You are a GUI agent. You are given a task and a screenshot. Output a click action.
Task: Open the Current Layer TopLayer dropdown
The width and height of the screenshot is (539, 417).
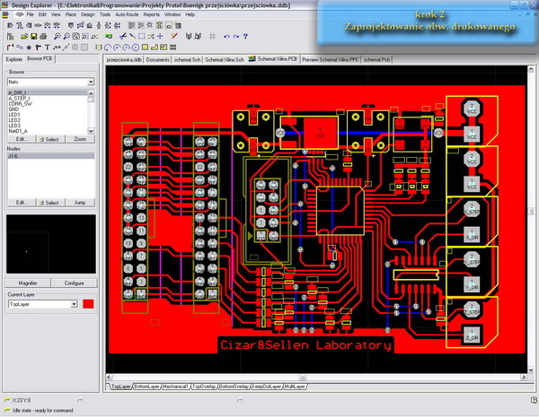pyautogui.click(x=74, y=304)
